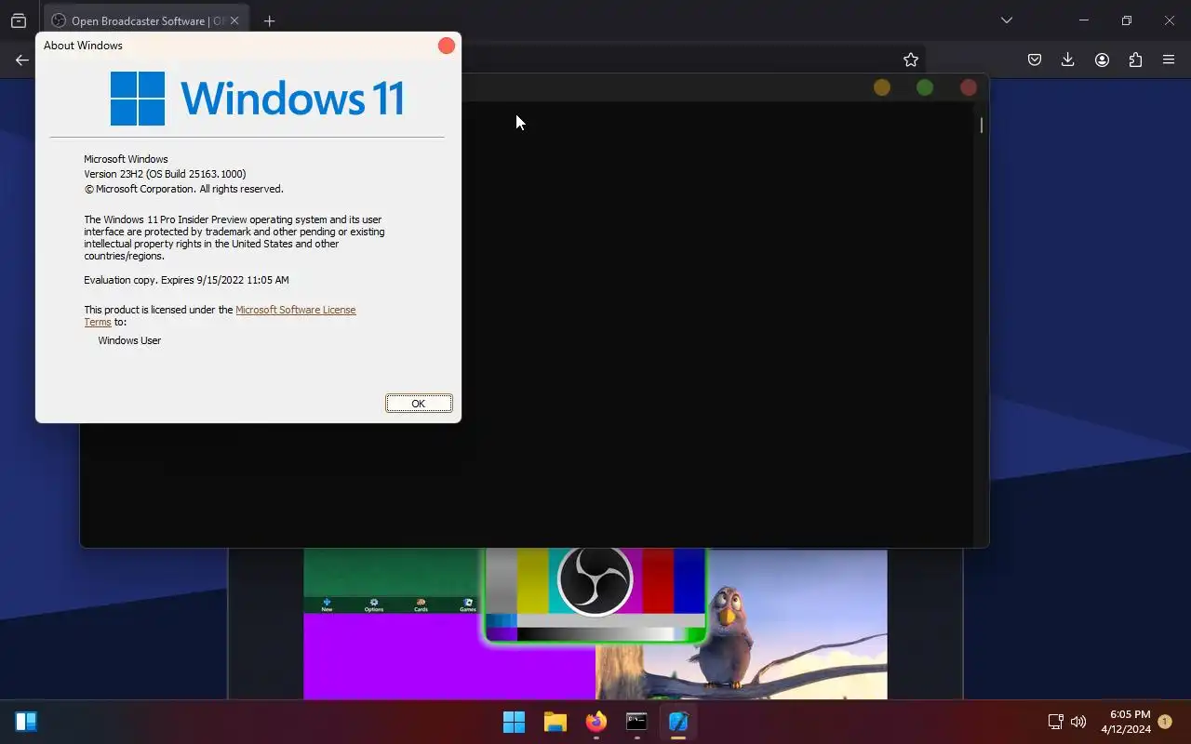Click Games icon in the solitaire screenshot

(x=468, y=604)
